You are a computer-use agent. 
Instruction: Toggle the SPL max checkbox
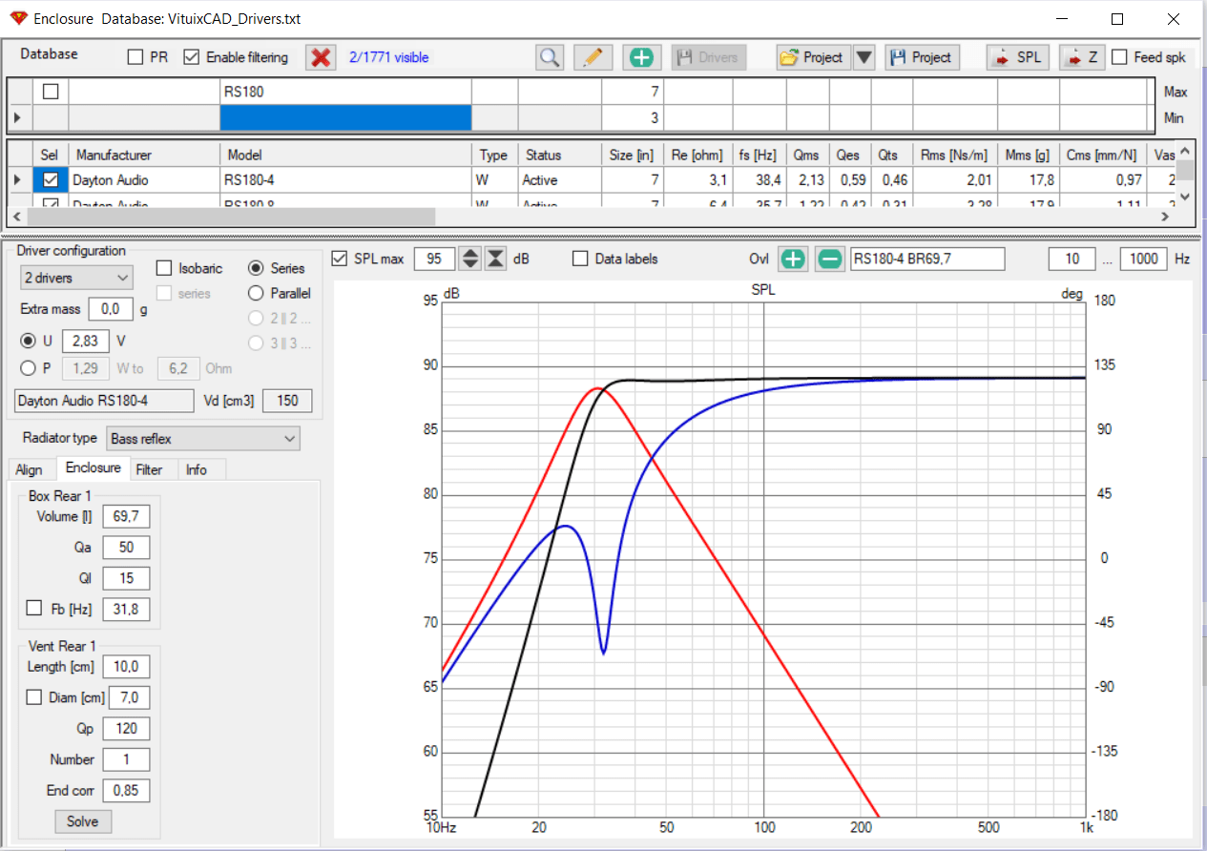(339, 259)
